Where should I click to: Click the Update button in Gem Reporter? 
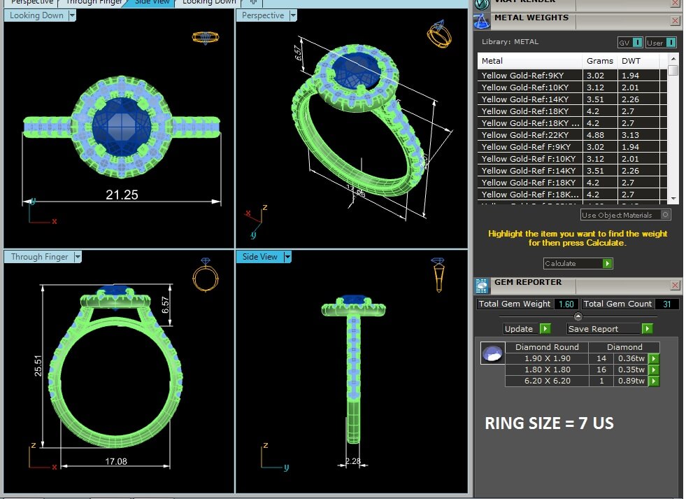[x=527, y=329]
